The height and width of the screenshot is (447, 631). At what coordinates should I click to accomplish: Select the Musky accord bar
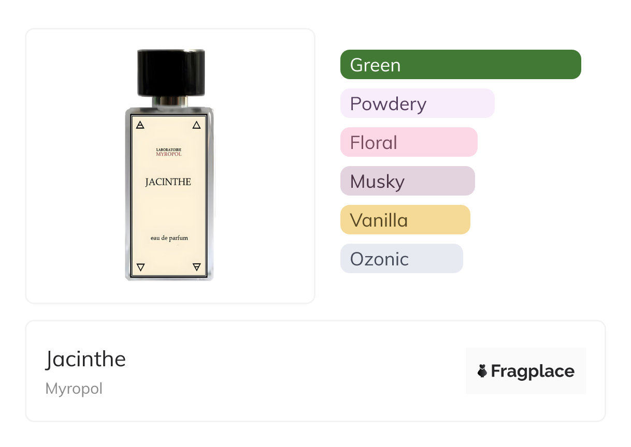coord(408,181)
